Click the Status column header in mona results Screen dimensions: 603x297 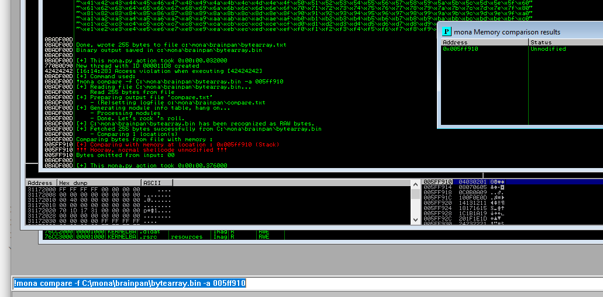[x=541, y=43]
